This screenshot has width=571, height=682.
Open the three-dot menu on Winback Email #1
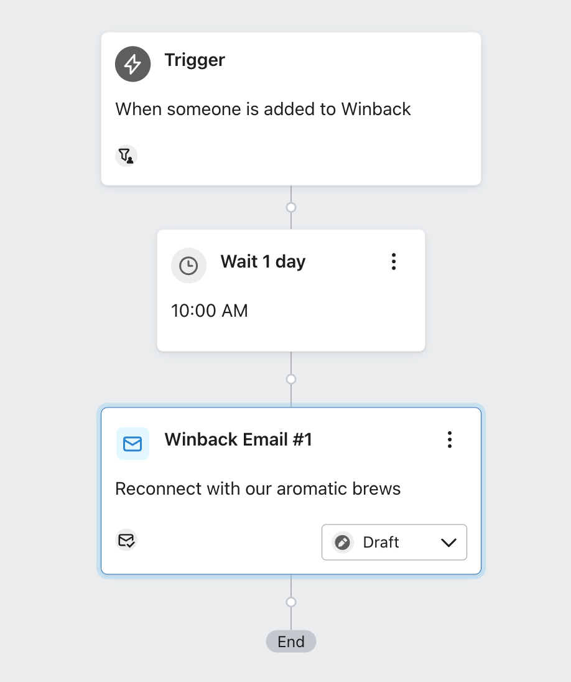pos(449,439)
